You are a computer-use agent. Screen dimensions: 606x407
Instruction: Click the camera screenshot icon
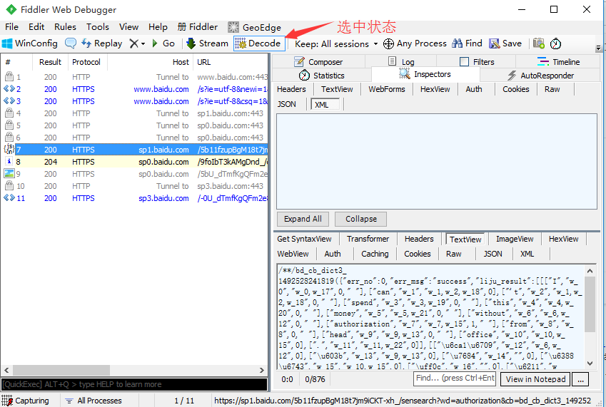tap(539, 43)
